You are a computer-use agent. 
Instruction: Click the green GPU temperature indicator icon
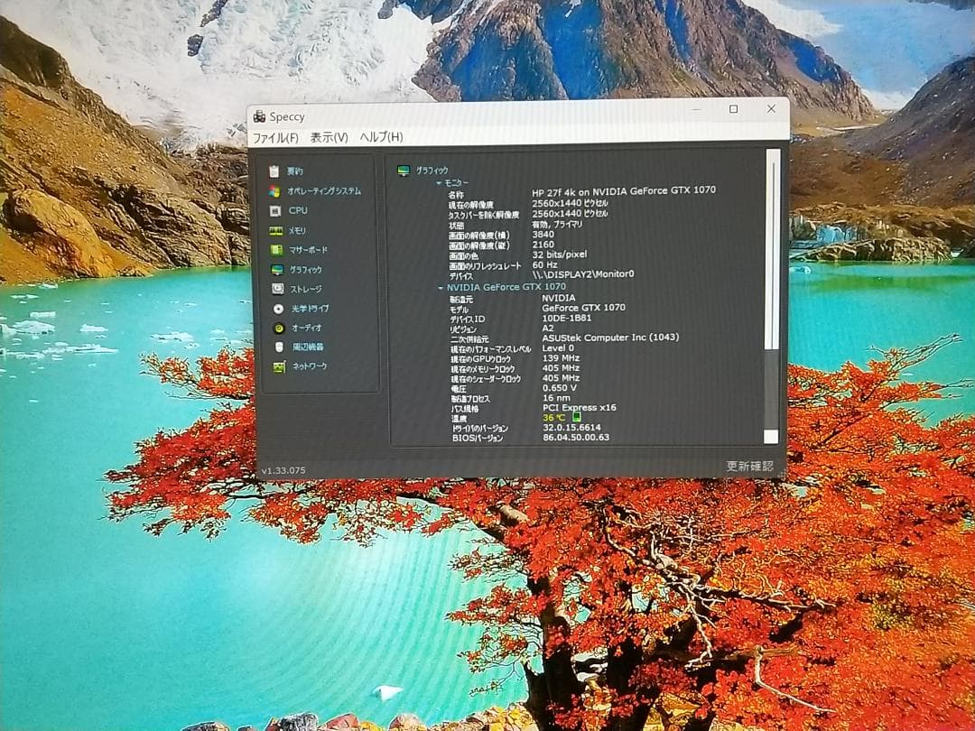click(x=576, y=417)
